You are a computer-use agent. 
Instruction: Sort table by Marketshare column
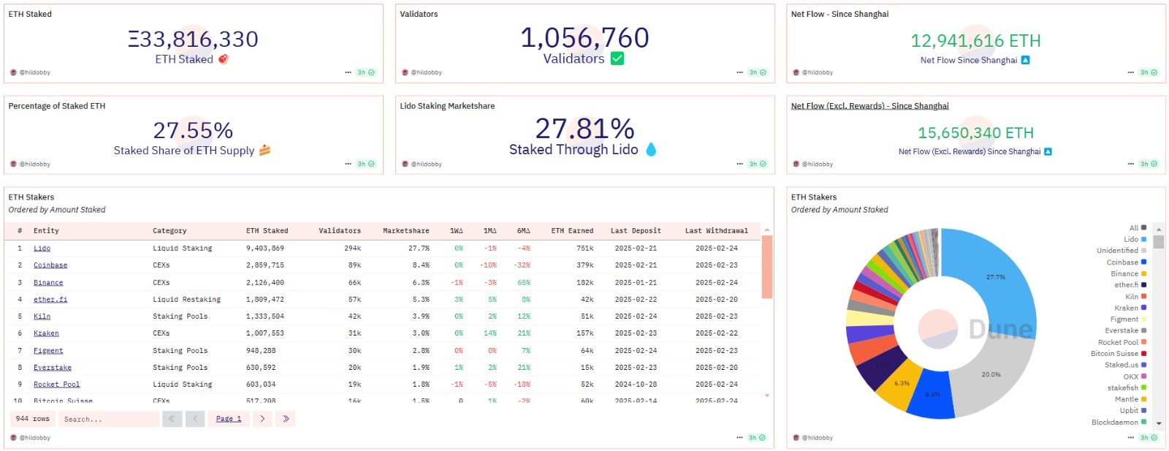pos(406,230)
